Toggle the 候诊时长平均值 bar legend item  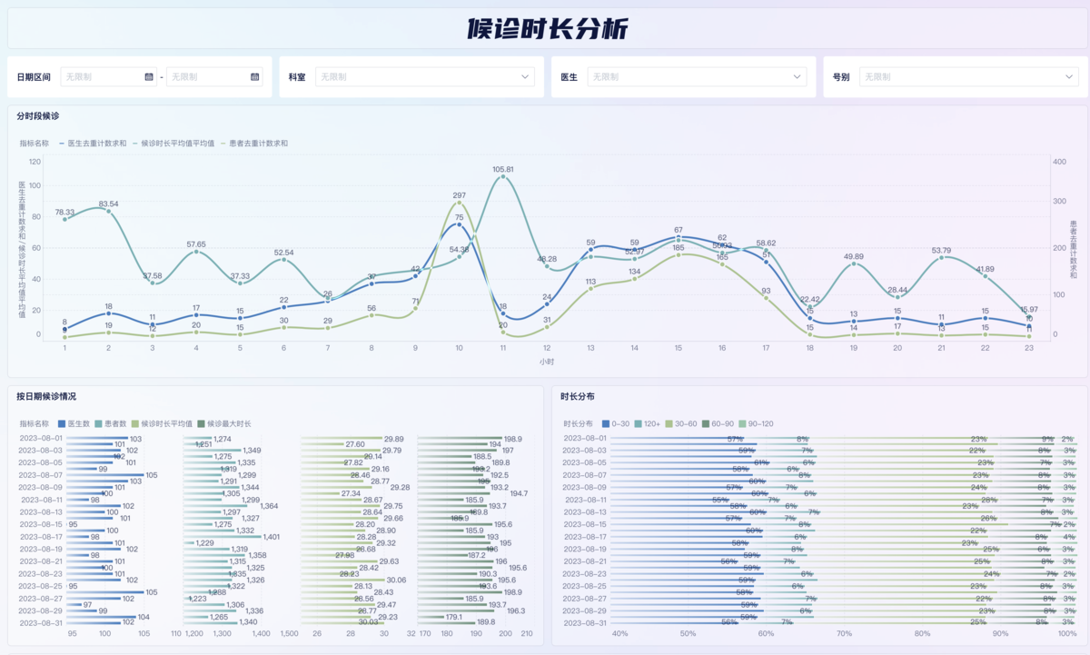162,423
